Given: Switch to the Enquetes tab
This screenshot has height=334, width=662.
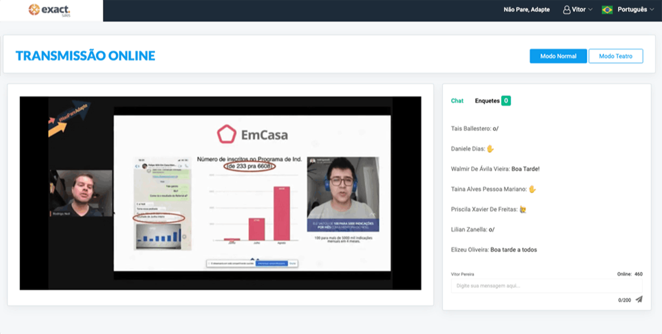Looking at the screenshot, I should (x=487, y=101).
